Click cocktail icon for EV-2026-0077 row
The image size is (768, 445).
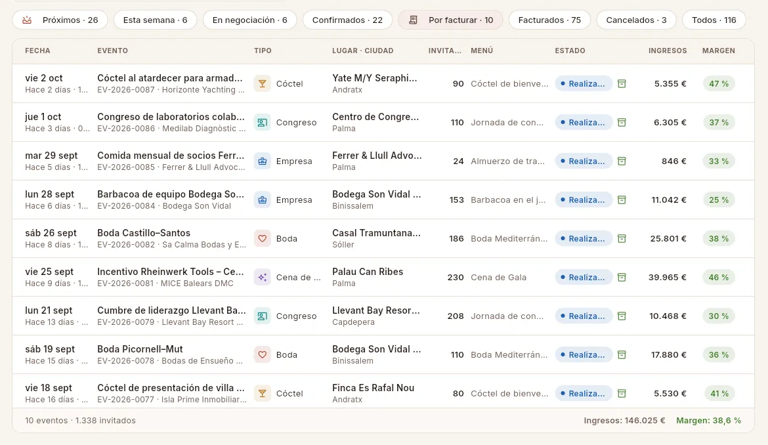coord(263,393)
